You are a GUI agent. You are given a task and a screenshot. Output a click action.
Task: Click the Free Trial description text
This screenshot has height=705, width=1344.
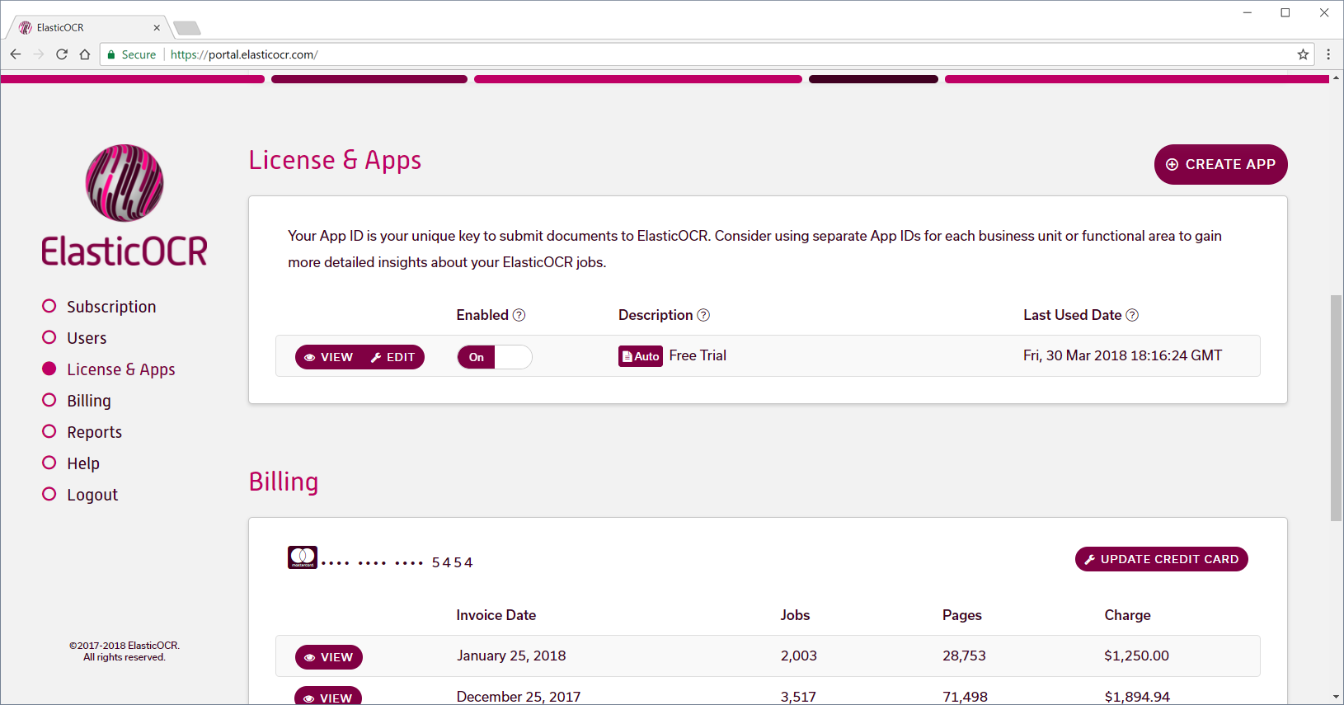(698, 355)
